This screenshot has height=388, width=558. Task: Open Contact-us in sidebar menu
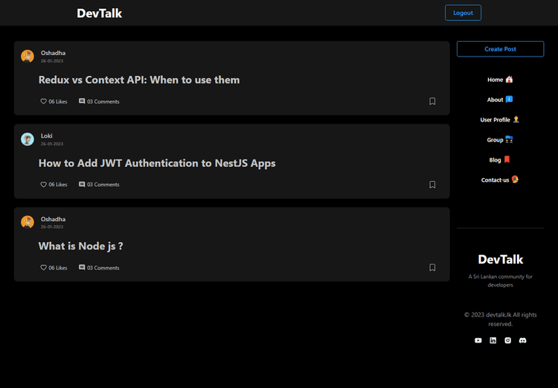pos(500,179)
